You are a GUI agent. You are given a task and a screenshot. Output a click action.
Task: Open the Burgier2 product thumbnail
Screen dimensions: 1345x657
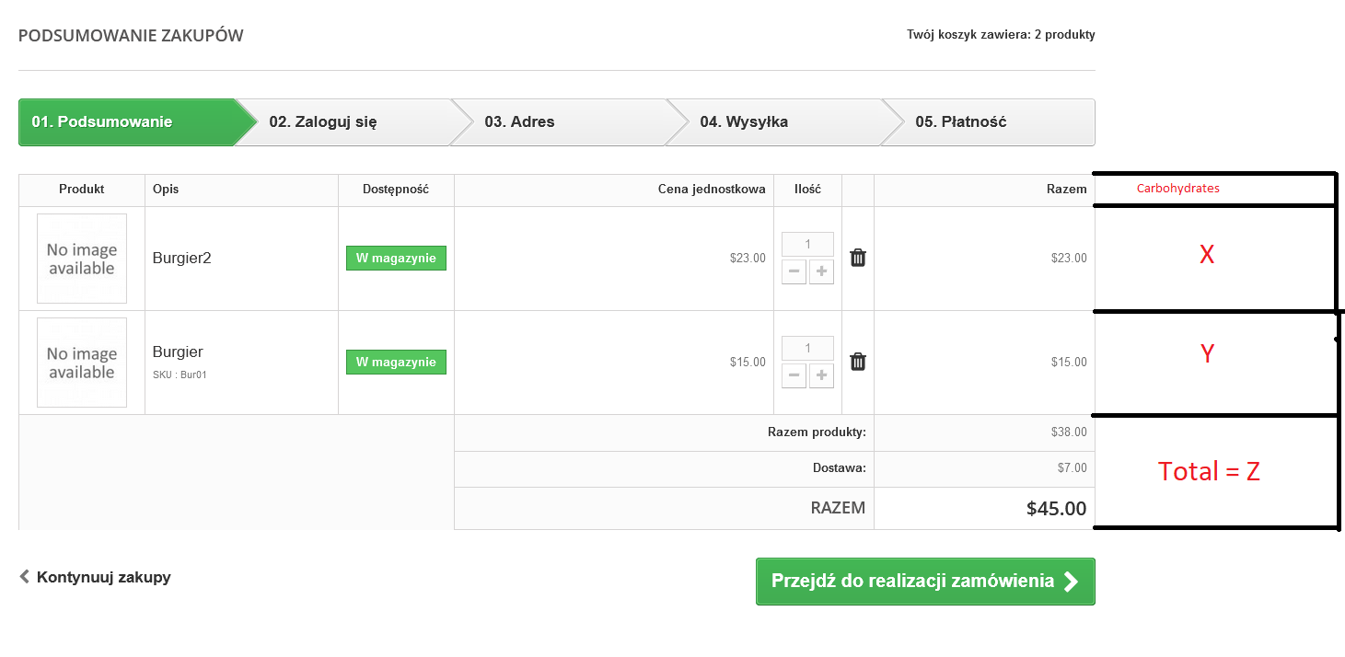coord(82,259)
